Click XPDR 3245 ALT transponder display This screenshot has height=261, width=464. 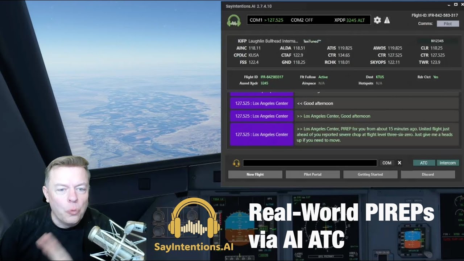349,20
